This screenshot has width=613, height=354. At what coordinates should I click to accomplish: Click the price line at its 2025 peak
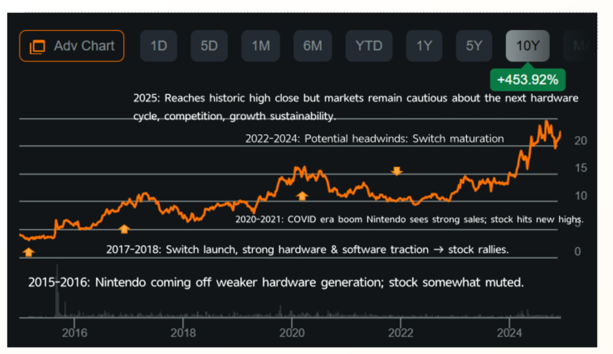546,120
